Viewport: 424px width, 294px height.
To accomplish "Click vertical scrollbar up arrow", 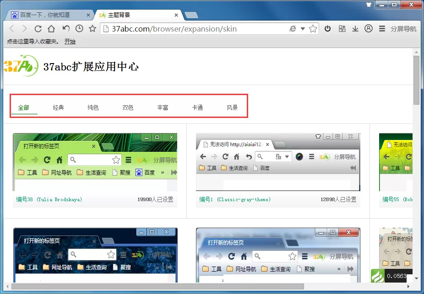I will (416, 52).
